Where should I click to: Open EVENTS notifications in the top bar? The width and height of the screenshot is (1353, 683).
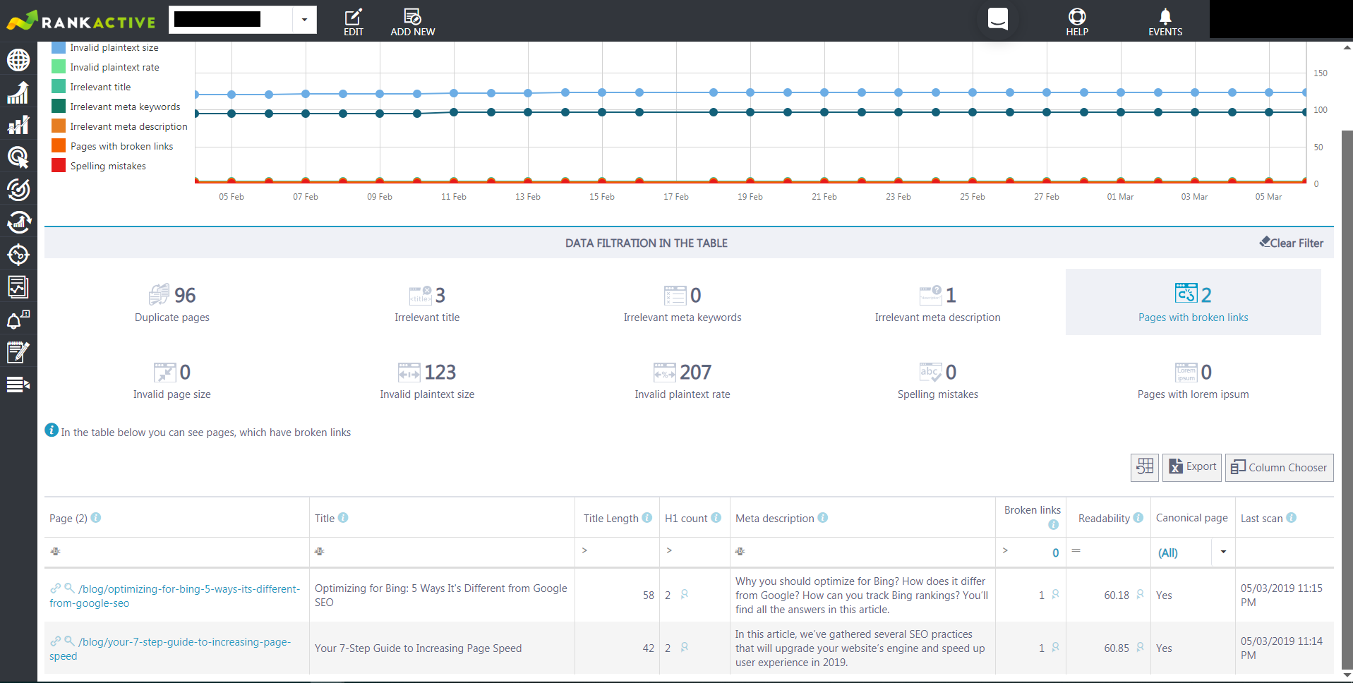tap(1165, 21)
